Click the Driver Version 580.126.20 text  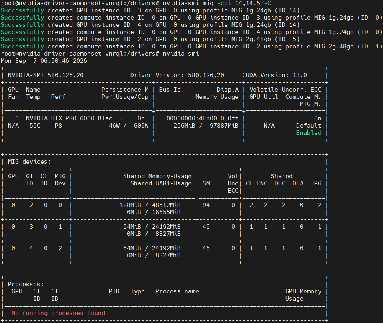click(x=177, y=75)
